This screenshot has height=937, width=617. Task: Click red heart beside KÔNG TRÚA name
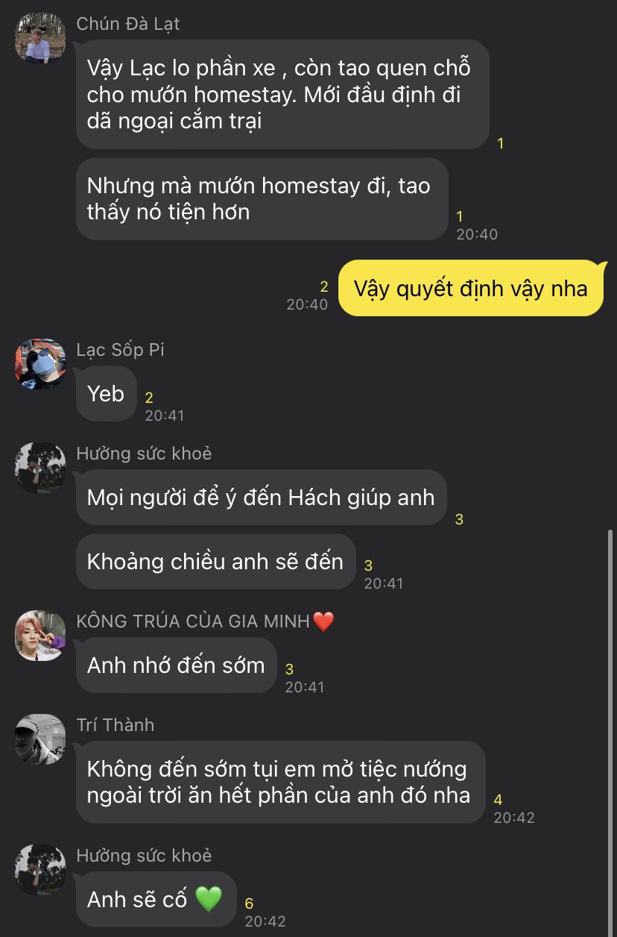323,621
